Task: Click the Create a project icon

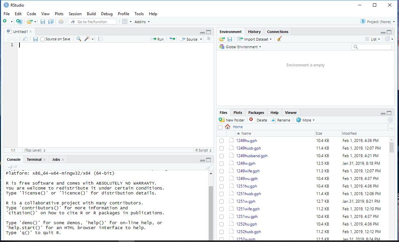Action: tap(19, 21)
